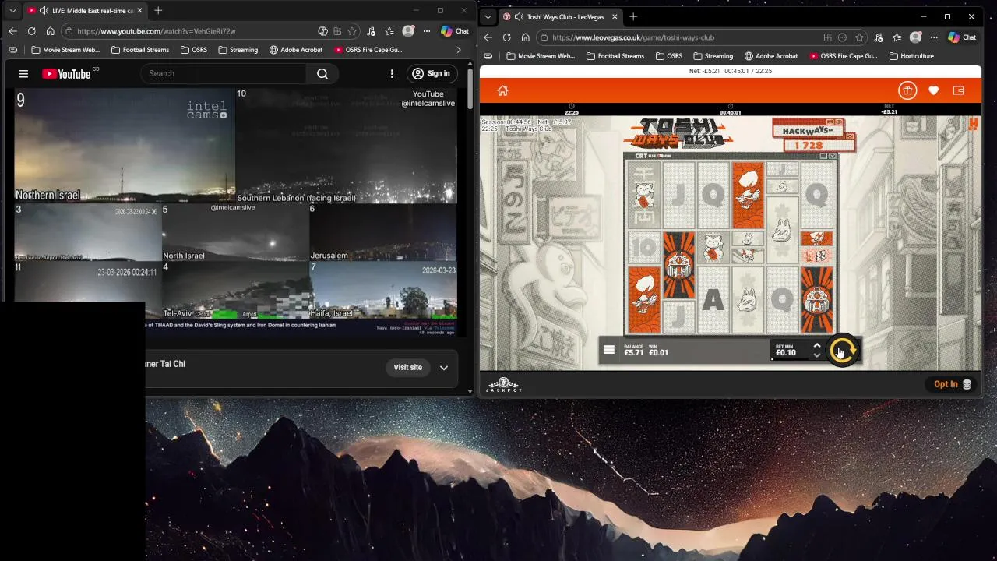Expand the ad panel chevron beside Visit site
This screenshot has height=561, width=997.
(444, 368)
